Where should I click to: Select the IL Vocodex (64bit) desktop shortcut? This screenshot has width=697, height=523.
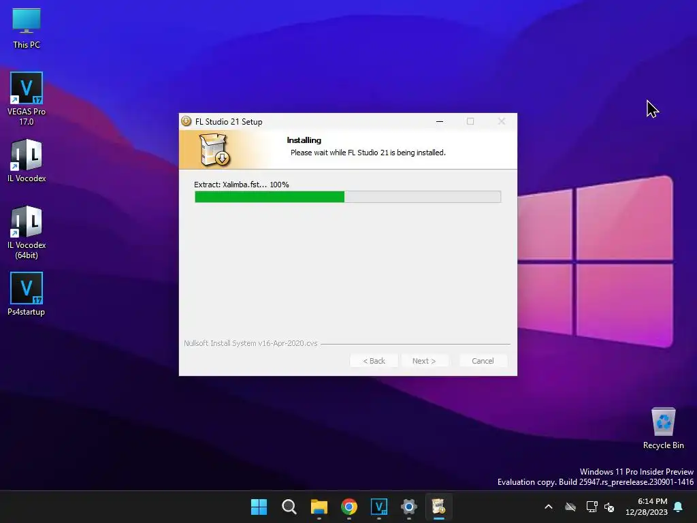[27, 232]
